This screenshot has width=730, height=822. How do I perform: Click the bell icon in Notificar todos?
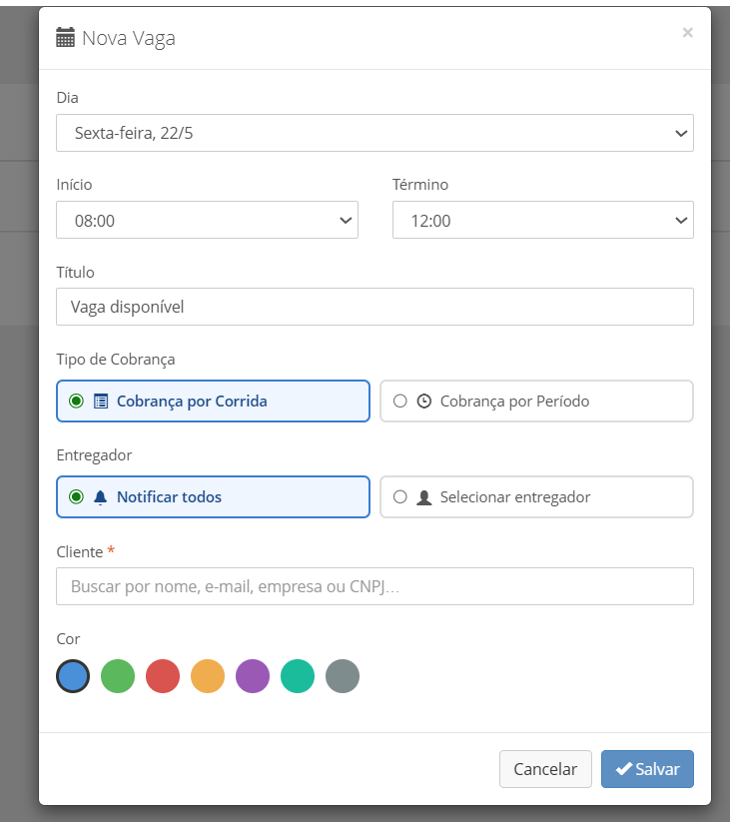pyautogui.click(x=100, y=497)
